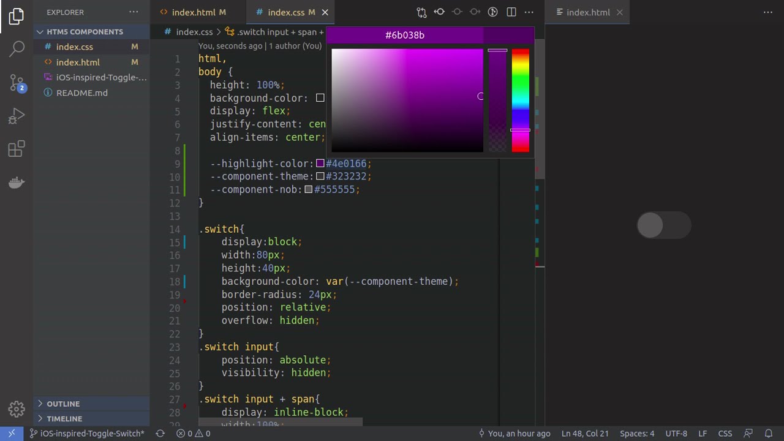Open Explorer Views and More Actions menu
The image size is (784, 441).
[134, 12]
